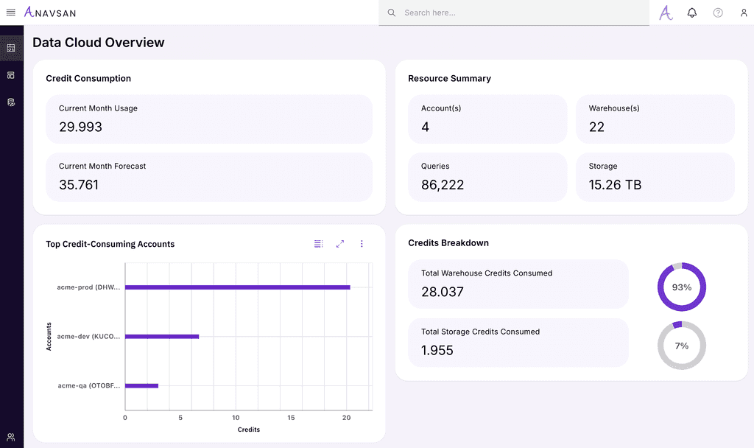Open notifications bell
The image size is (754, 448).
point(692,13)
